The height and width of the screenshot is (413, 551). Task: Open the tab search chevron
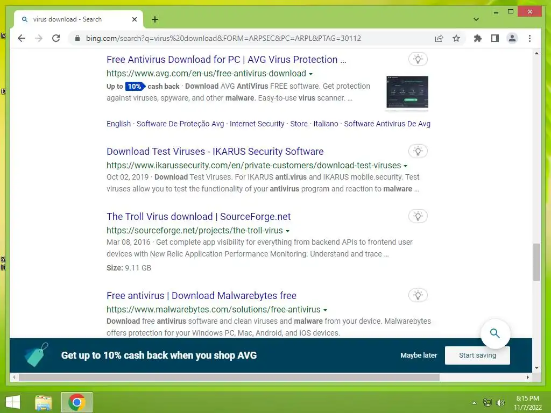point(476,19)
